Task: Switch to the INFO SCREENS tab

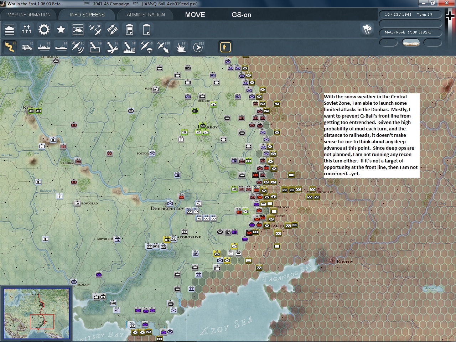Action: click(x=87, y=15)
